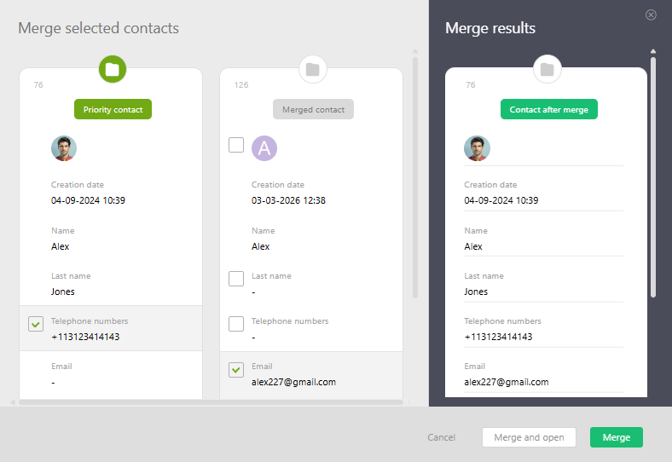Click the green Merge button

(616, 437)
